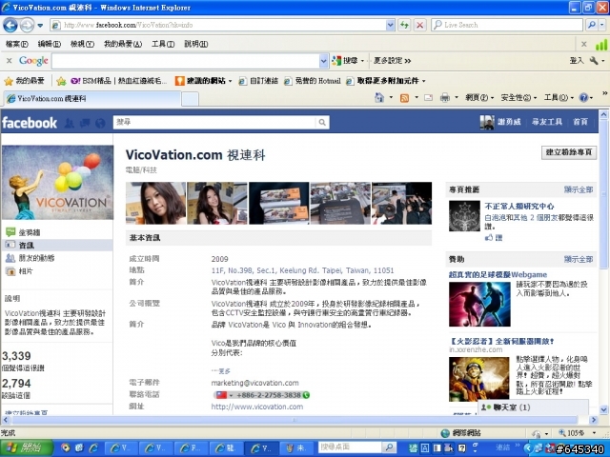Click the browser Back button

point(10,26)
